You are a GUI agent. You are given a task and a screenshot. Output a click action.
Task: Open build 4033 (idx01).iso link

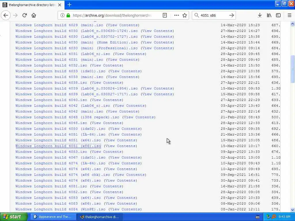click(60, 71)
